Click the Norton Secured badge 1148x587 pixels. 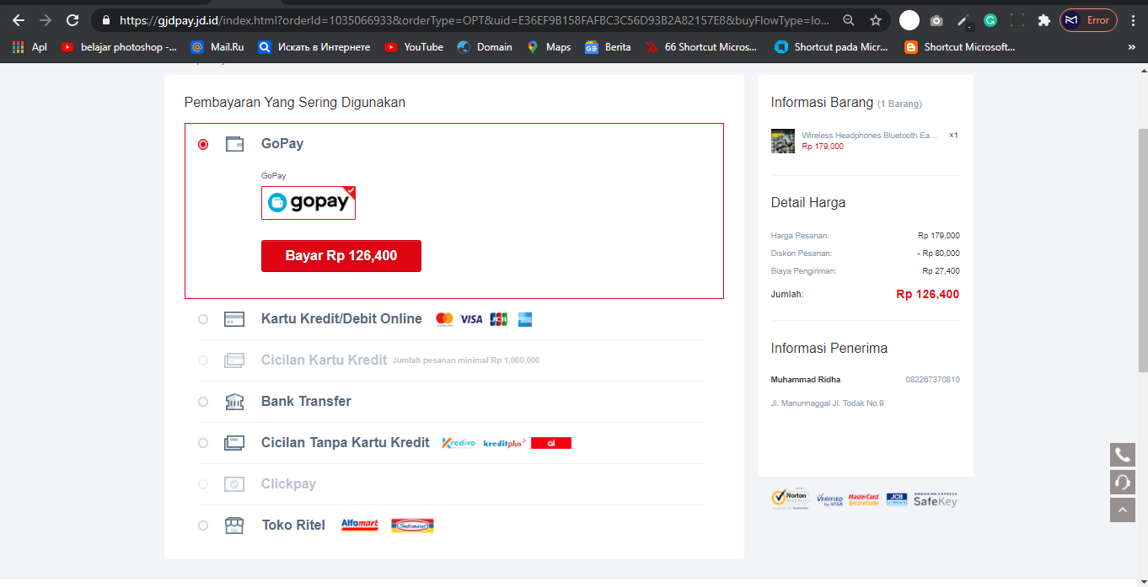(x=791, y=499)
